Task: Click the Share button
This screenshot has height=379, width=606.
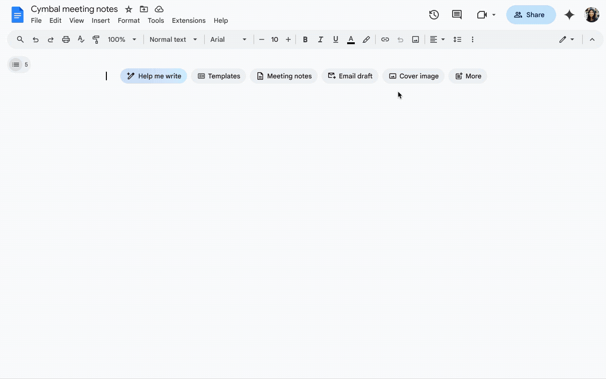Action: [531, 15]
